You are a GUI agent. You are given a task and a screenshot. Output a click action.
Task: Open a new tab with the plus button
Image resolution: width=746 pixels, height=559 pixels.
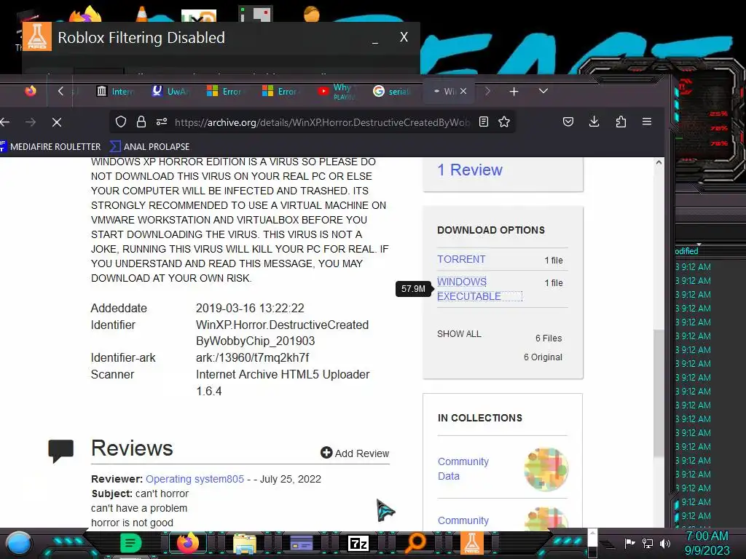tap(514, 91)
